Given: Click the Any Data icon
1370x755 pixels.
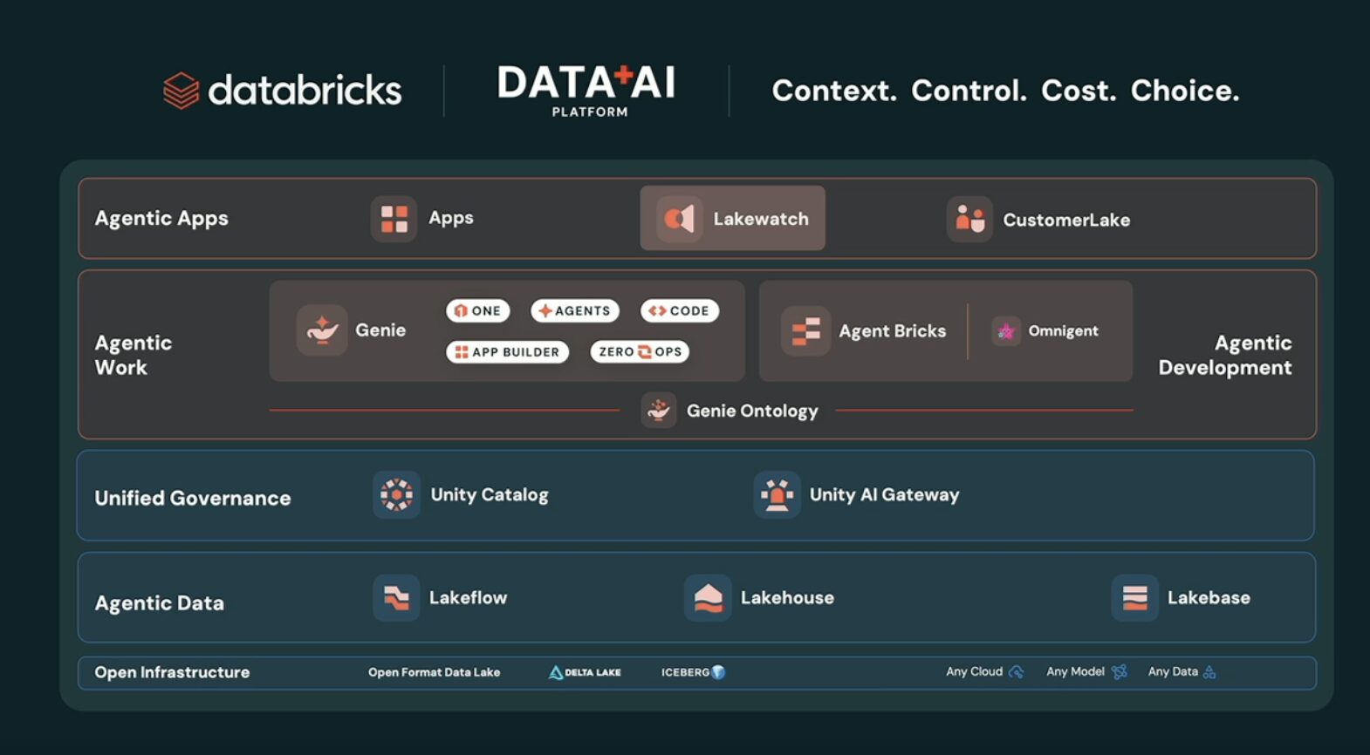Looking at the screenshot, I should 1209,672.
